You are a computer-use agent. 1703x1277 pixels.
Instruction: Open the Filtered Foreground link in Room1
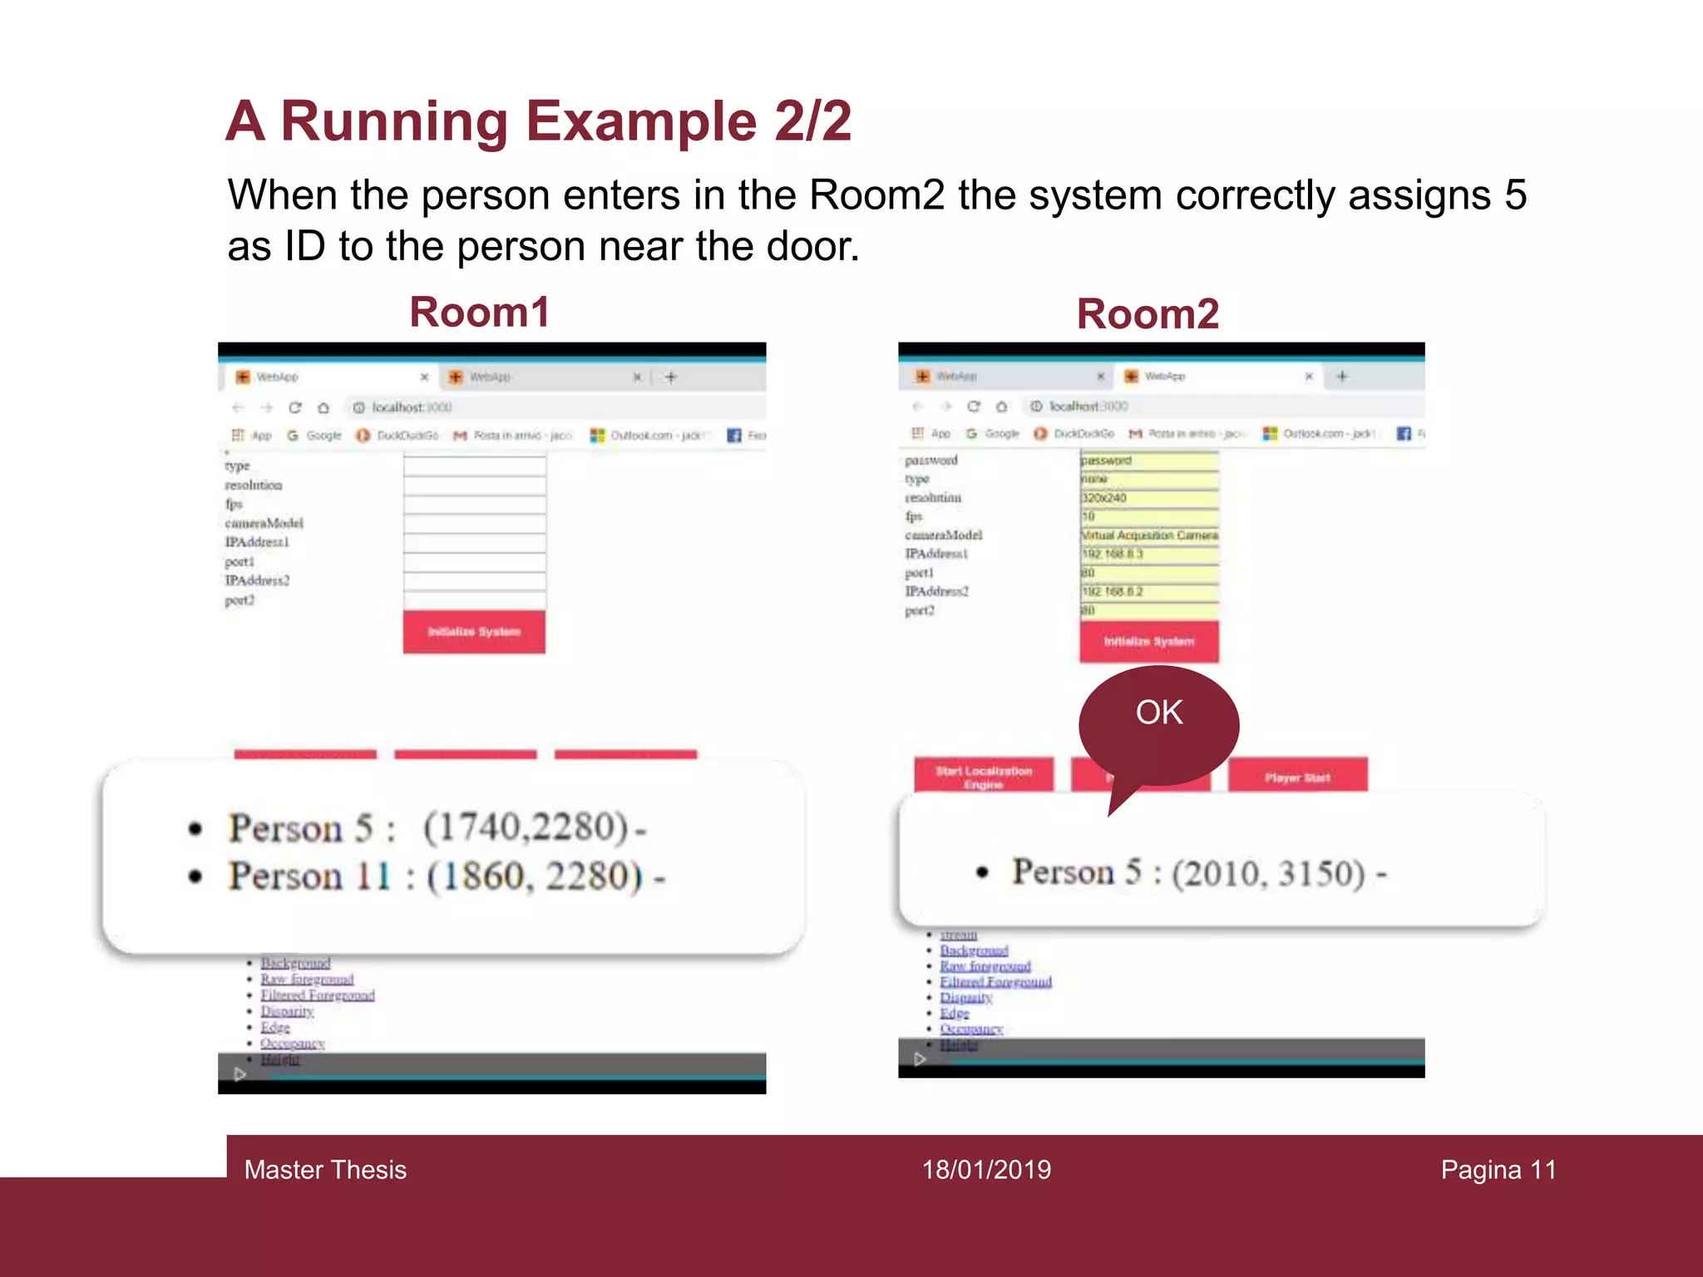(x=318, y=995)
